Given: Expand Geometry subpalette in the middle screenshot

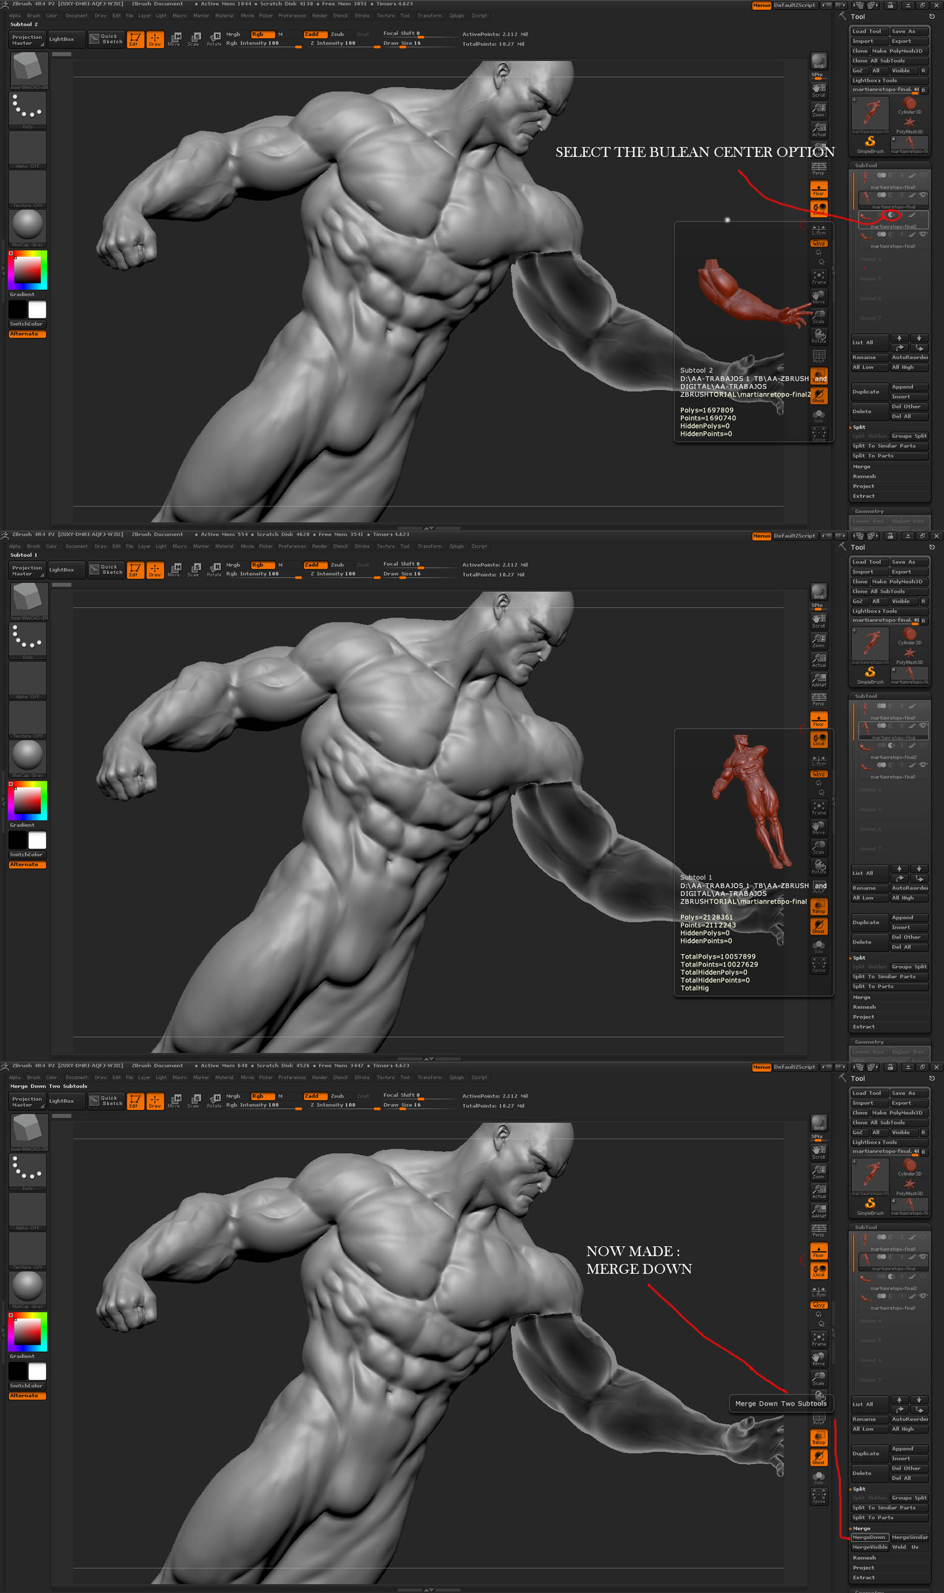Looking at the screenshot, I should click(x=869, y=1041).
